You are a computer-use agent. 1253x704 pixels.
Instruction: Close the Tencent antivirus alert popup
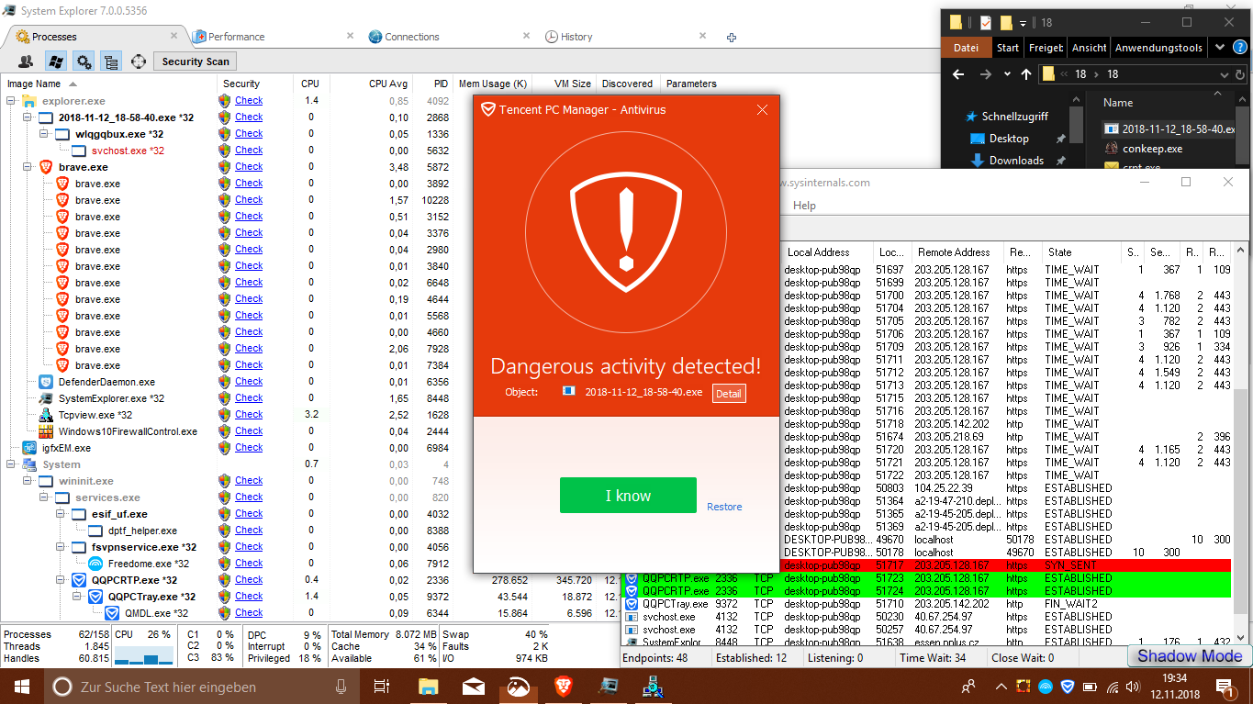[x=762, y=109]
